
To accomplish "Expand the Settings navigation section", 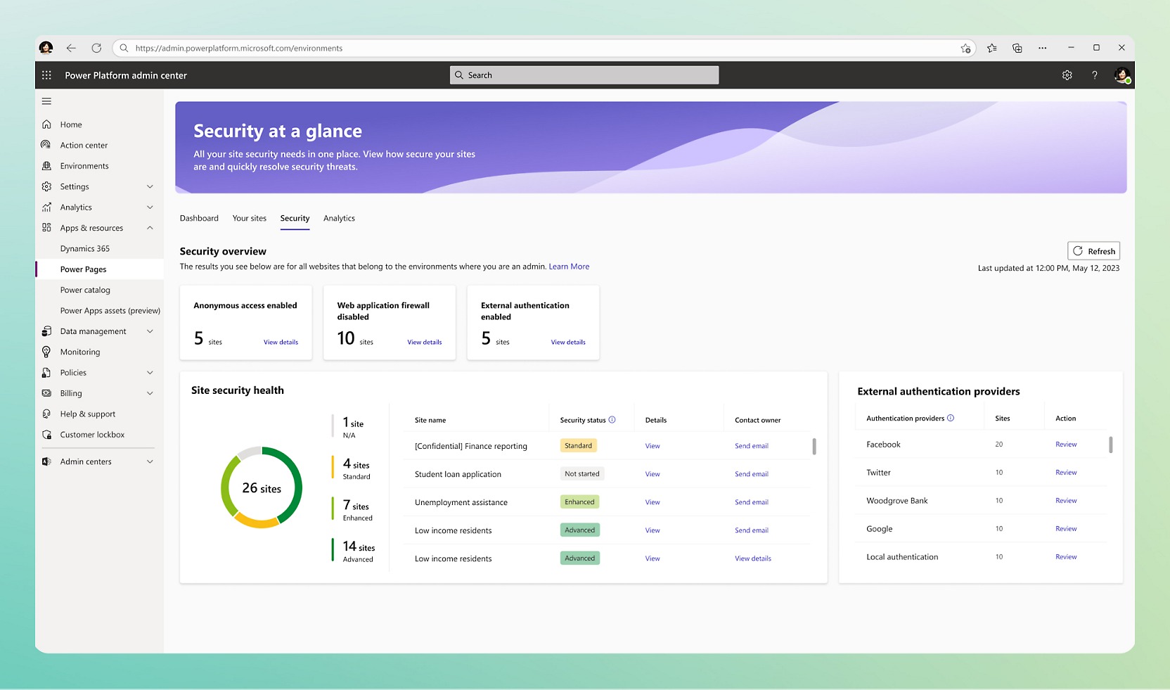I will [150, 186].
